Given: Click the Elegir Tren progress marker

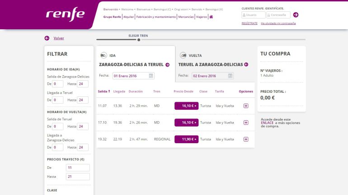Looking at the screenshot, I should click(139, 40).
